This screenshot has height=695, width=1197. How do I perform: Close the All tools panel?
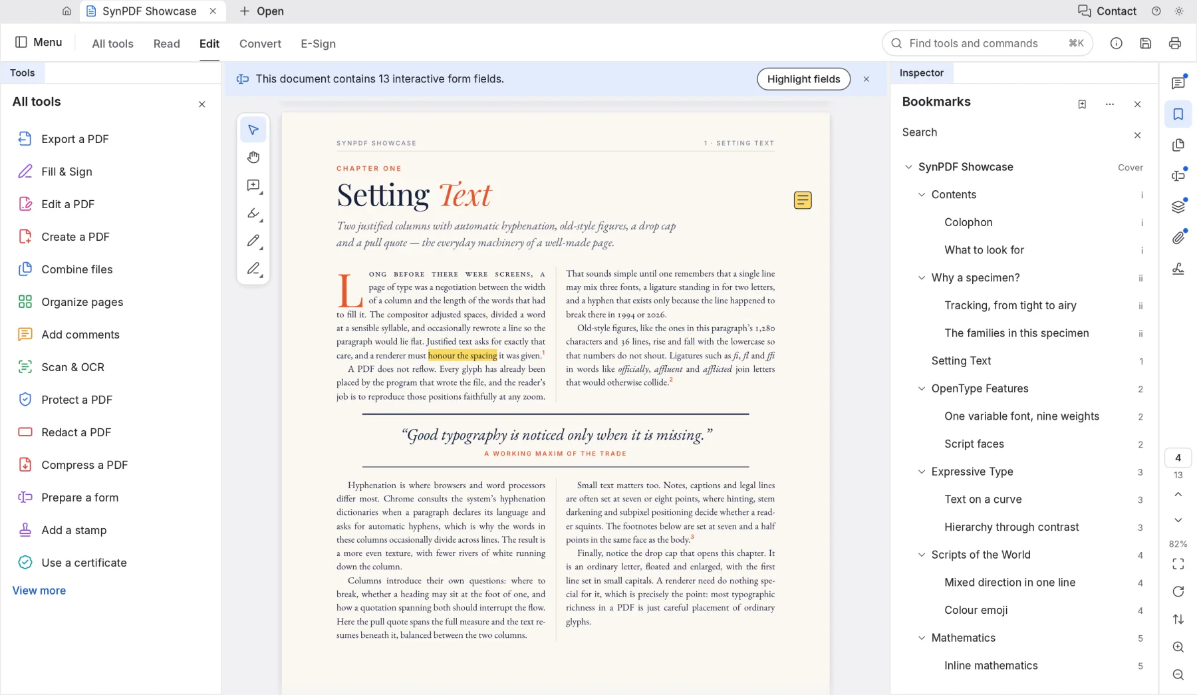[x=201, y=104]
